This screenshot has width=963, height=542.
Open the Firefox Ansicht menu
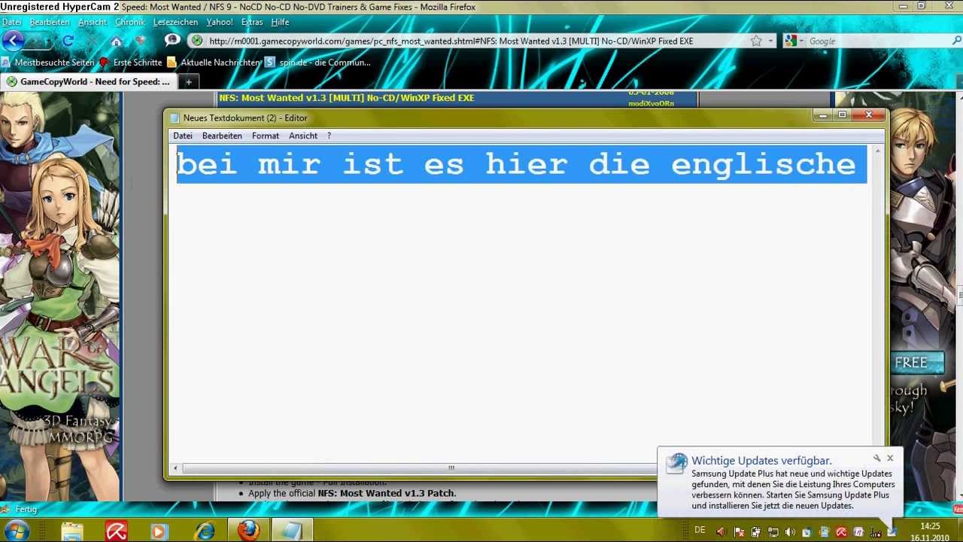pos(93,22)
